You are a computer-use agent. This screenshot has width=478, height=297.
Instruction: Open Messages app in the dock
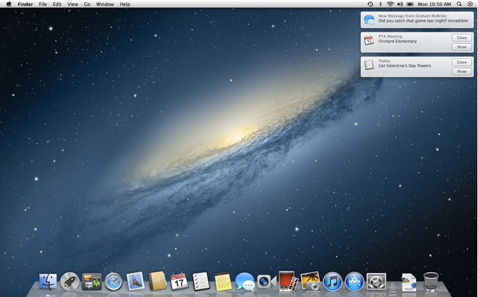(x=245, y=282)
